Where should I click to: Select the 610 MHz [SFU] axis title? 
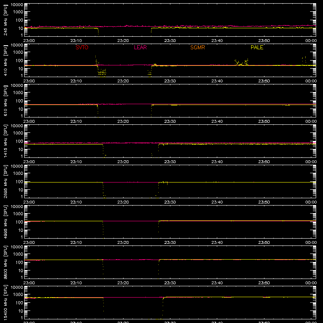(x=6, y=101)
